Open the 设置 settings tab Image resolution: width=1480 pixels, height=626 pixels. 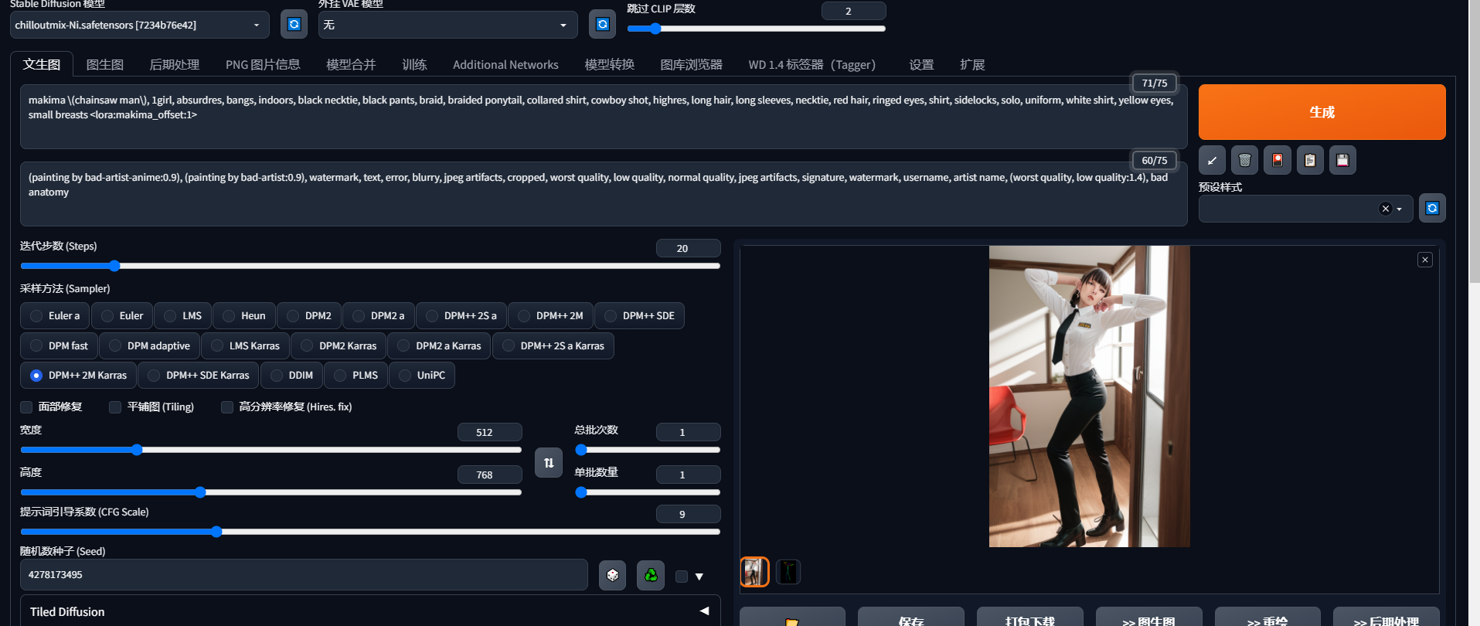921,65
